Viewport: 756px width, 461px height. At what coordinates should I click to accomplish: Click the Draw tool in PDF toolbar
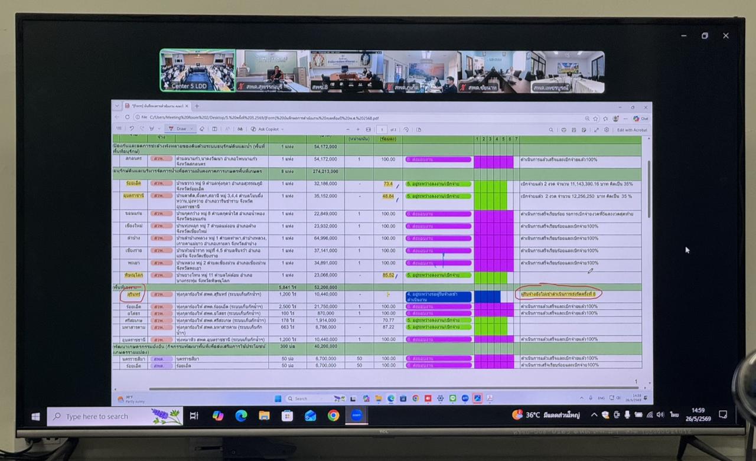[x=177, y=129]
